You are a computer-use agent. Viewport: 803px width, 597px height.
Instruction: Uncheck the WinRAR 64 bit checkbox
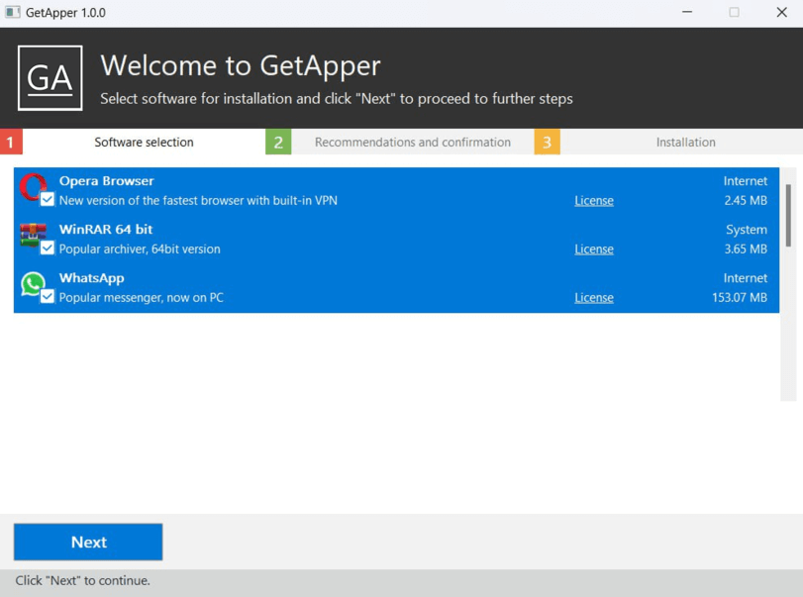(x=48, y=248)
